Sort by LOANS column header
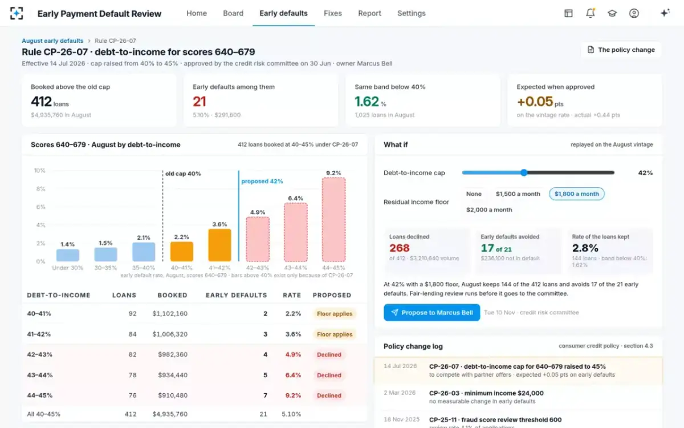This screenshot has height=428, width=684. click(124, 295)
